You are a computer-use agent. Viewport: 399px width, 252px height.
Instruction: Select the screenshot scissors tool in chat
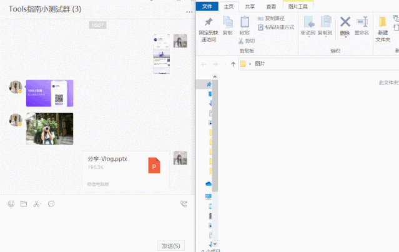tap(37, 204)
